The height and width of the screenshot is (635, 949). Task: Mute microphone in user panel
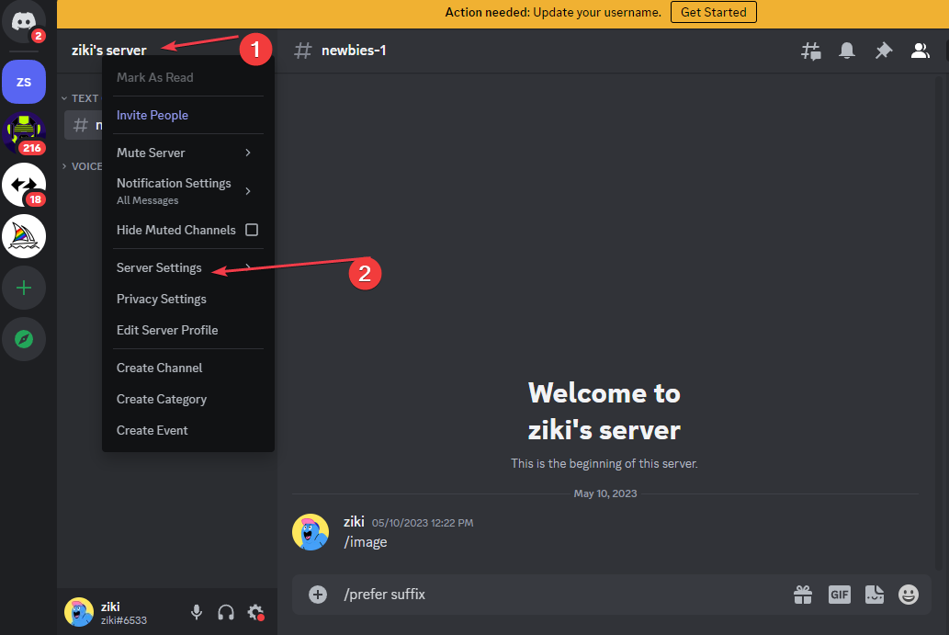(x=196, y=612)
